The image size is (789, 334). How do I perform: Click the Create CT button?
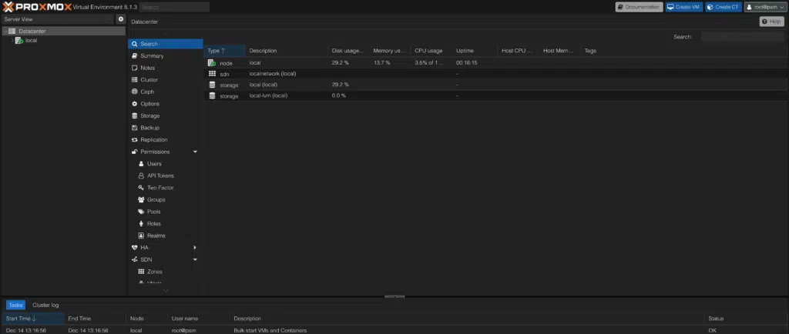click(x=723, y=7)
